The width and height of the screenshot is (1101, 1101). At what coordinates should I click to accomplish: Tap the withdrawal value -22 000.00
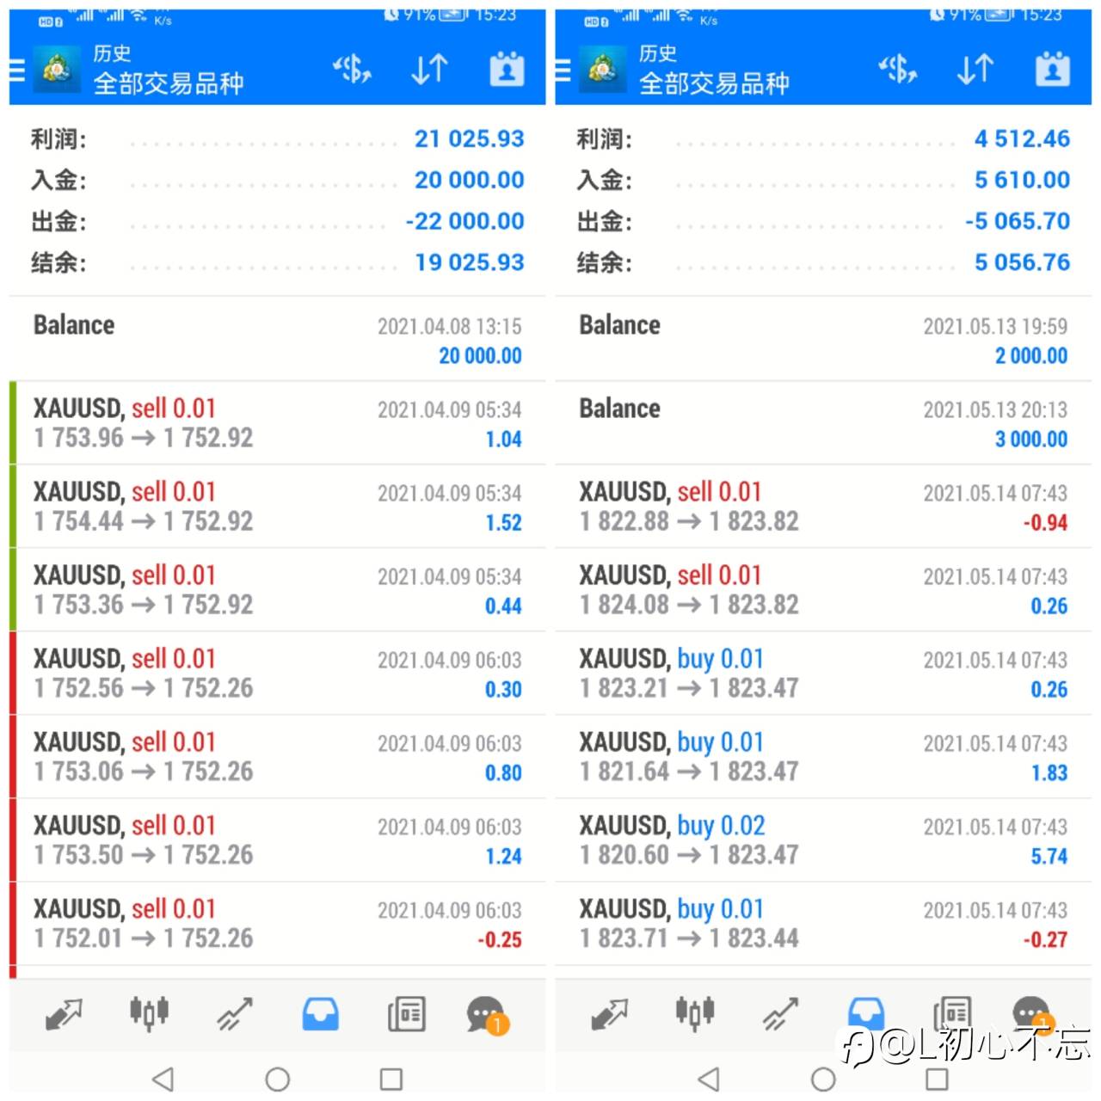click(464, 221)
